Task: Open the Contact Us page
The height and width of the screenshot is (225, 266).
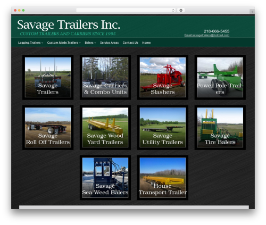Action: tap(130, 43)
